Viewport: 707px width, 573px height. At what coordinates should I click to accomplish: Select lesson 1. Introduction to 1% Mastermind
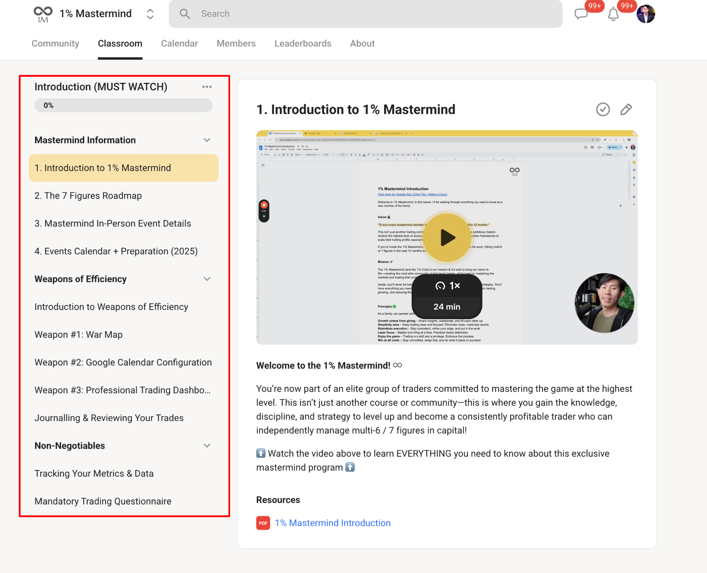tap(124, 168)
